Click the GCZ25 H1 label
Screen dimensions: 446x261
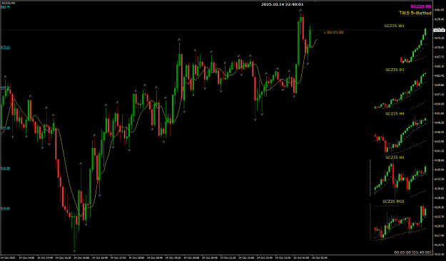point(395,157)
